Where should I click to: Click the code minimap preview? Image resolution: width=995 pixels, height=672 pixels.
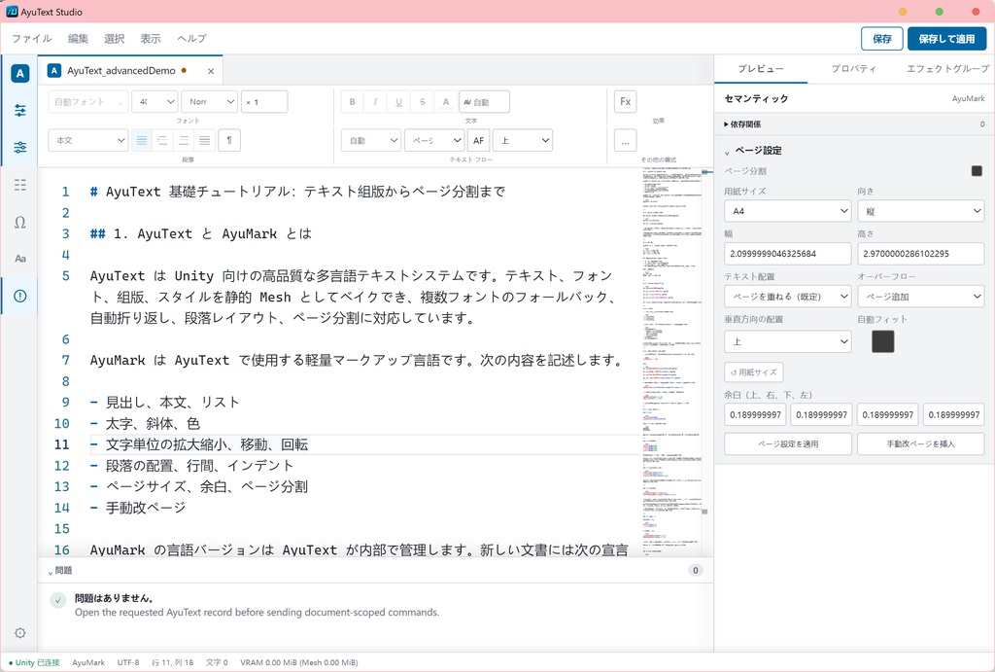674,362
